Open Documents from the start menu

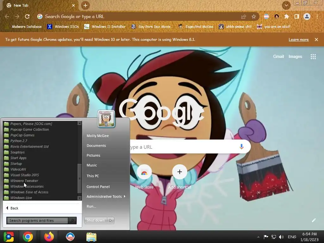click(x=96, y=146)
